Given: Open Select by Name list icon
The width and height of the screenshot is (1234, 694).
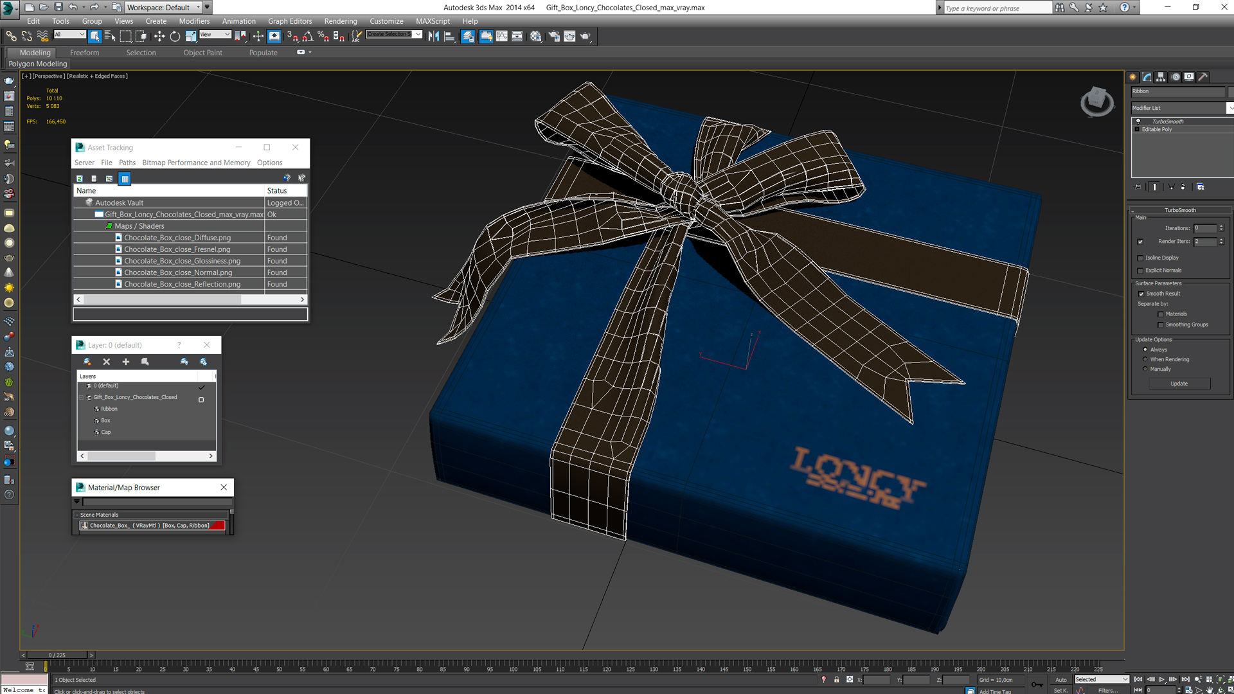Looking at the screenshot, I should click(x=109, y=37).
